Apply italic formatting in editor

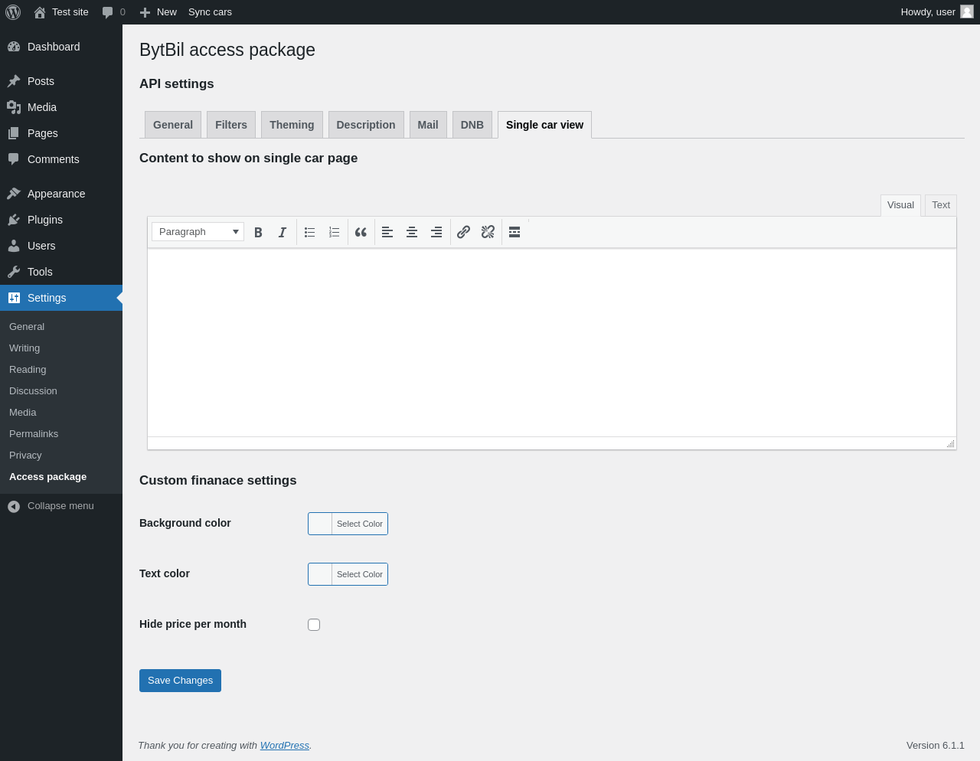(283, 232)
